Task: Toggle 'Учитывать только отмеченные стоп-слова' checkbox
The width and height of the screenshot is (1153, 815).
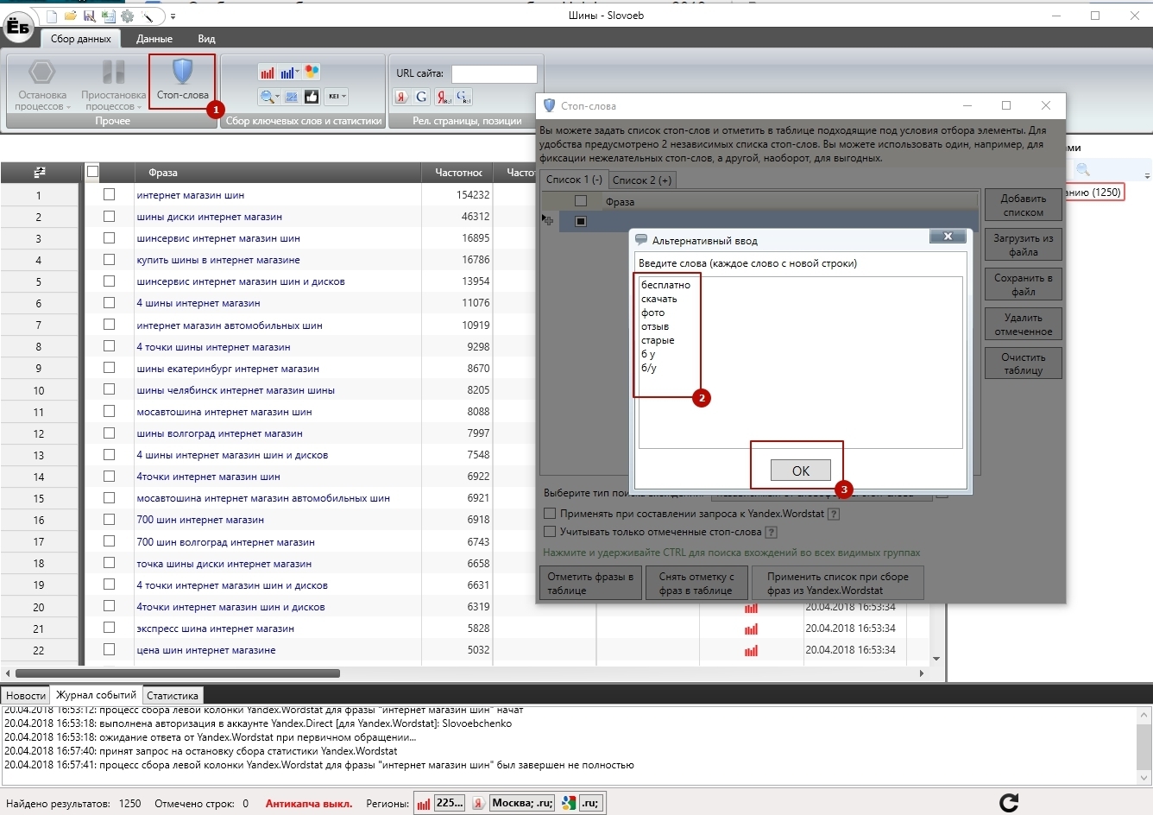Action: 550,532
